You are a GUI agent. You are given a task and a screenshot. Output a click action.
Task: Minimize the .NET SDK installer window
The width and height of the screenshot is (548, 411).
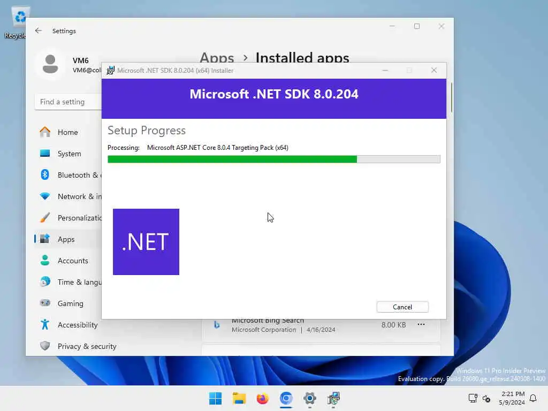coord(385,70)
